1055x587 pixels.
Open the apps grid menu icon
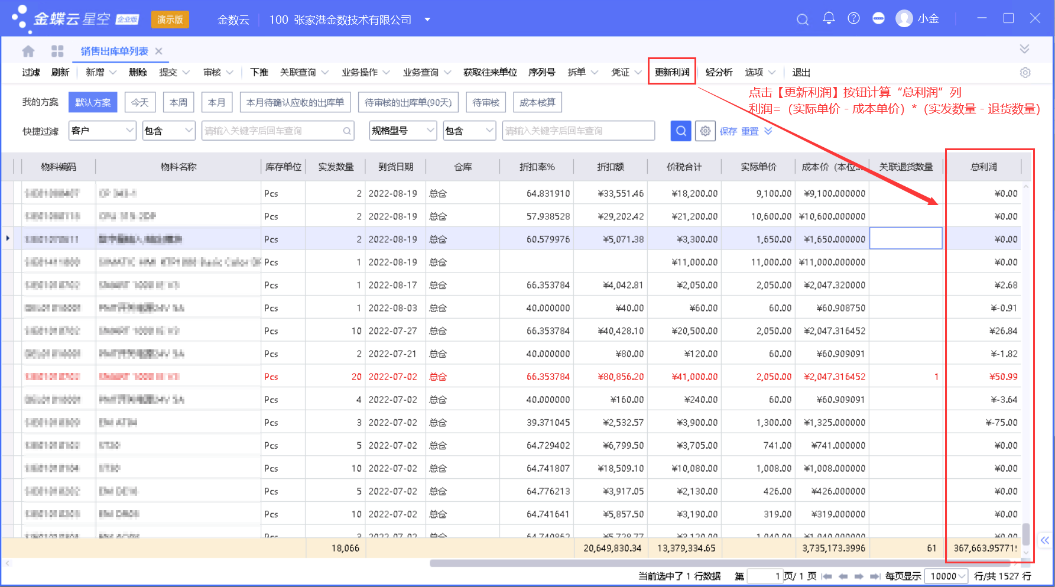point(57,51)
